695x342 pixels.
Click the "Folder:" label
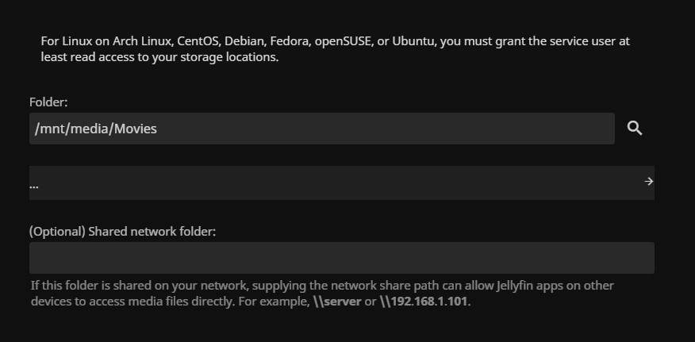(x=48, y=102)
